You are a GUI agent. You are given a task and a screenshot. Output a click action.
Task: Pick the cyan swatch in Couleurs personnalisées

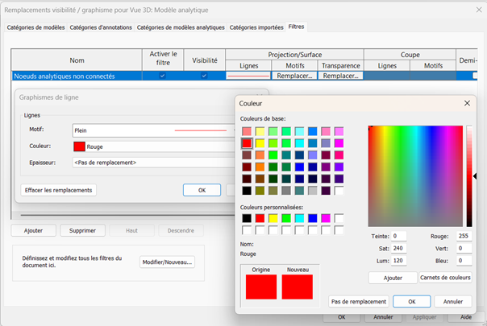tap(299, 218)
